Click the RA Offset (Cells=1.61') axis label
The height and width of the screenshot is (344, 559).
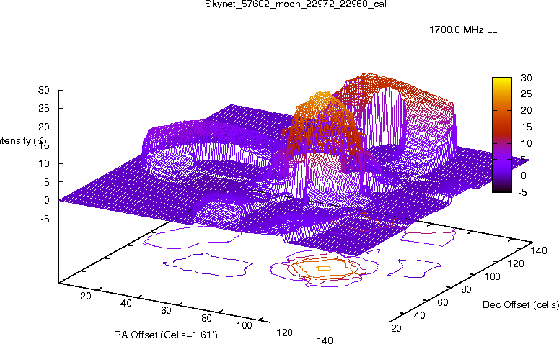166,335
